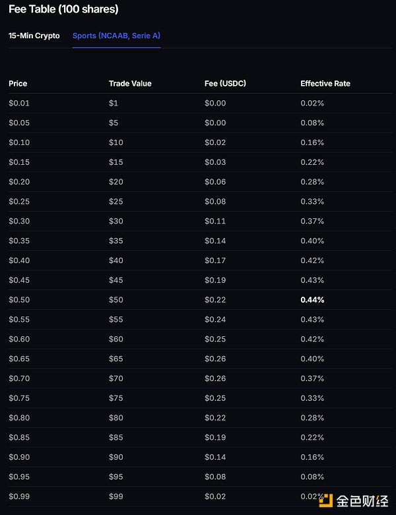Select the $45 trade value cell
This screenshot has height=515, width=396.
[x=115, y=280]
